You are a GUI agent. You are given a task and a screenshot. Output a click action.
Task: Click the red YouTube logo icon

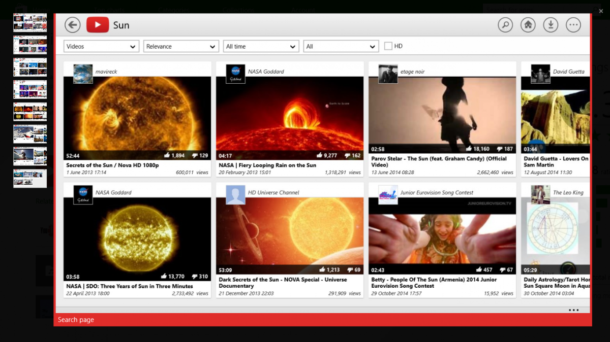(x=98, y=25)
